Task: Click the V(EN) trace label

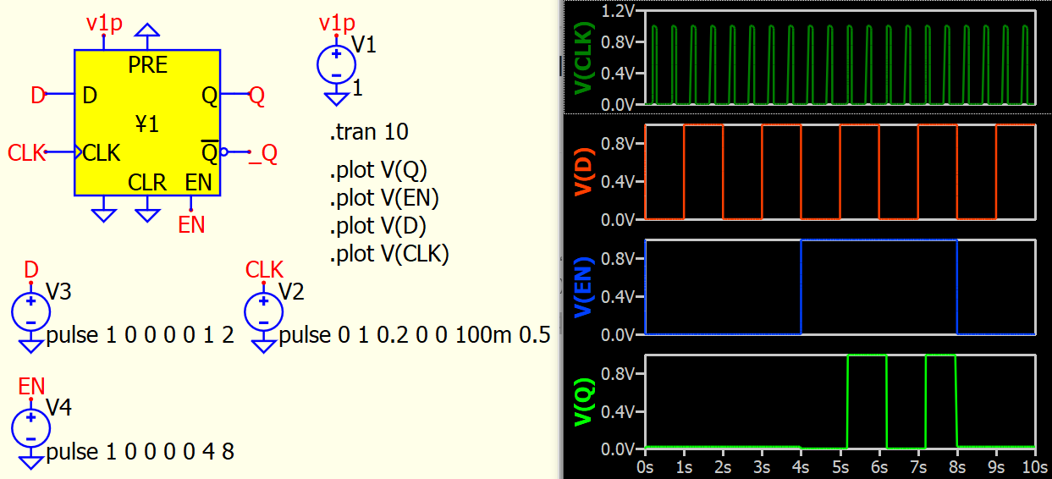Action: 585,287
